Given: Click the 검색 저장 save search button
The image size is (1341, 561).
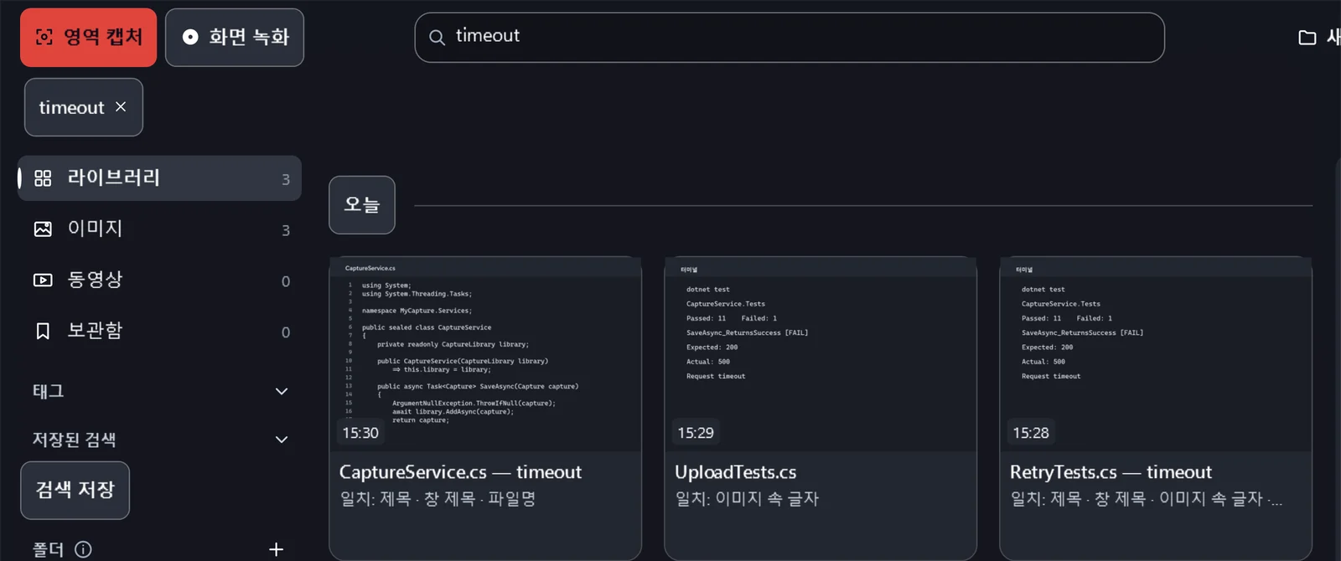Looking at the screenshot, I should (75, 491).
